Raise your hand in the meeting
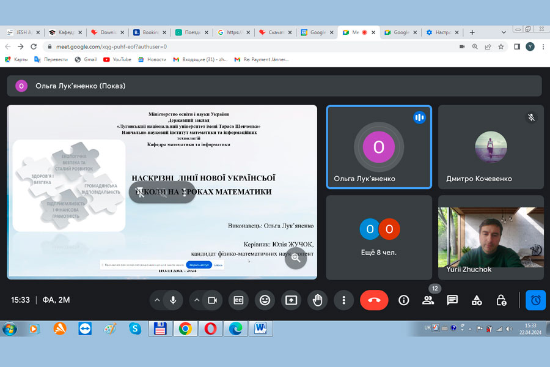Screen dimensions: 550x367 click(317, 300)
